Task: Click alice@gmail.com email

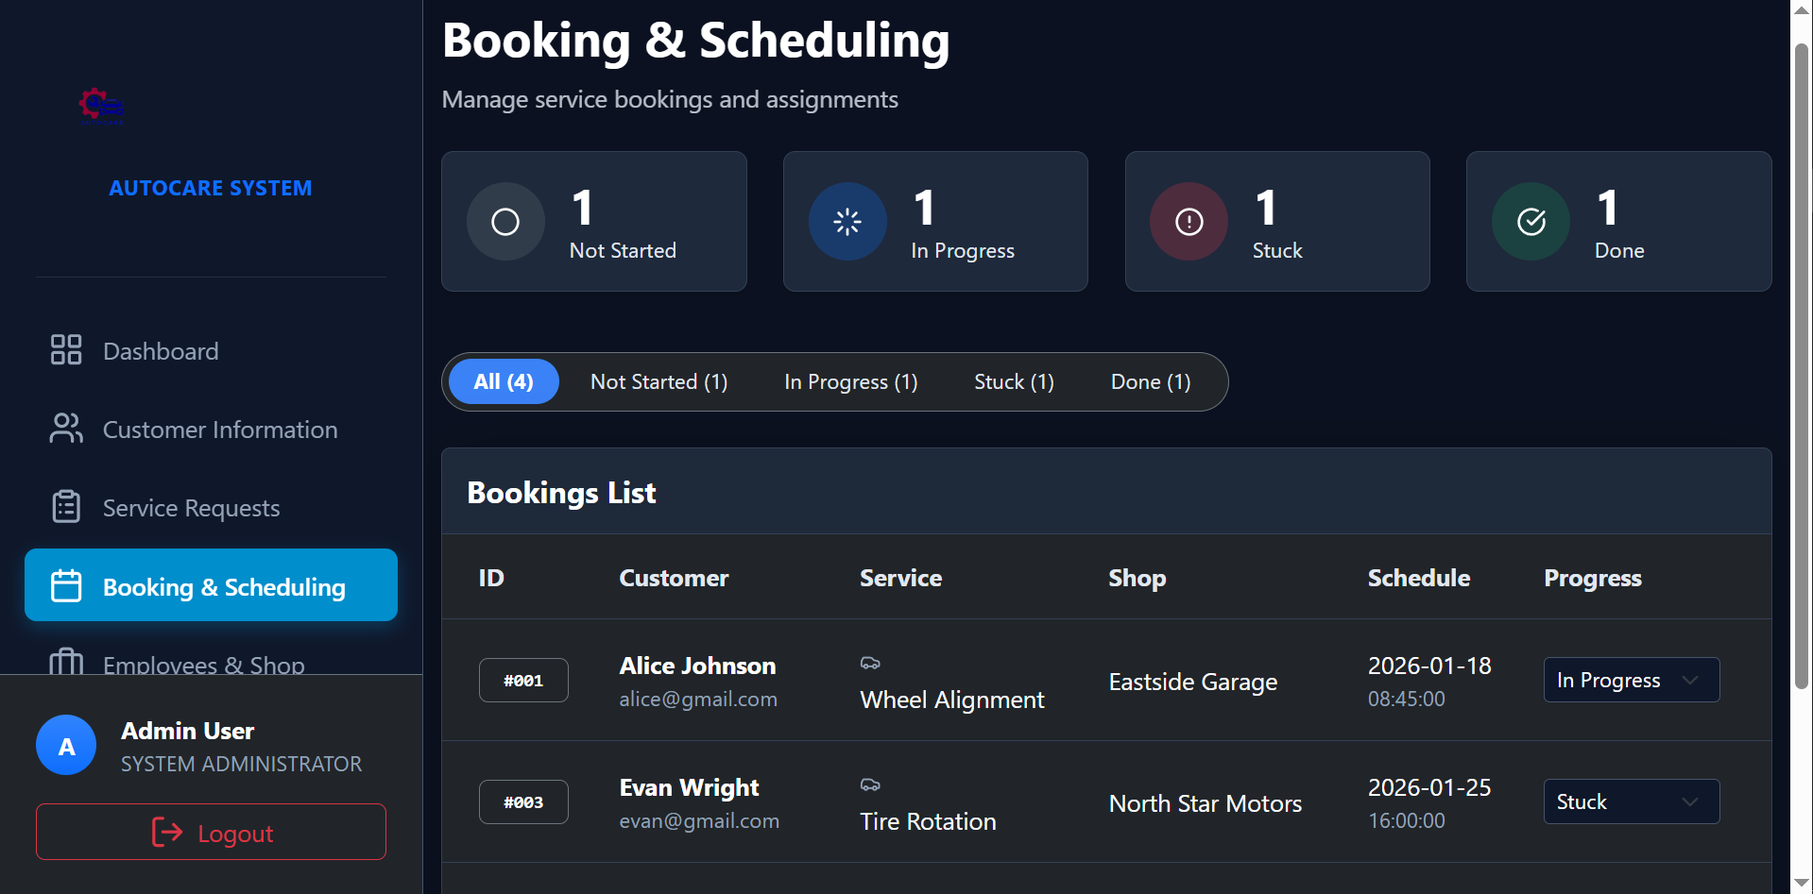Action: click(x=698, y=700)
